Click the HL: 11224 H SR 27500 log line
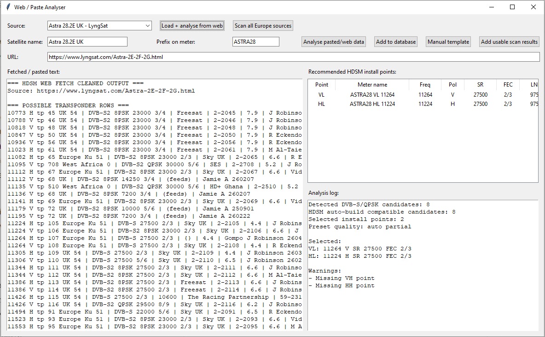Image resolution: width=545 pixels, height=337 pixels. point(360,256)
